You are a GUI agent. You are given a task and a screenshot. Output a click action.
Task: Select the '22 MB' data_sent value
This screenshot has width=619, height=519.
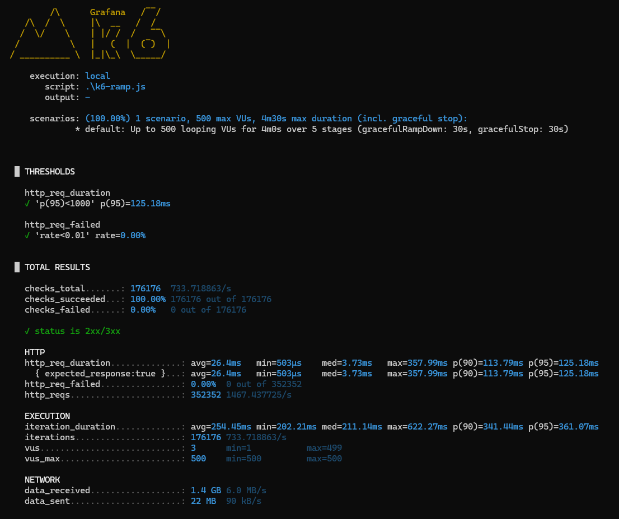(x=203, y=501)
